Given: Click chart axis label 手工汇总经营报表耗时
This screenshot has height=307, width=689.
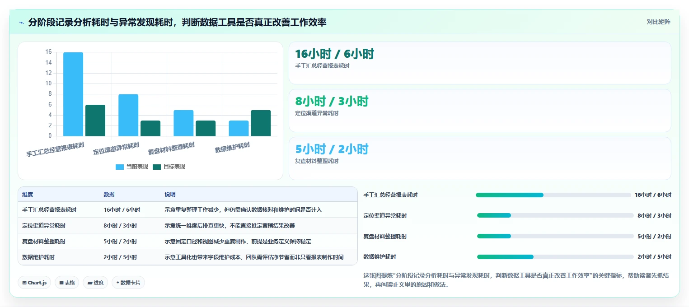Looking at the screenshot, I should [x=55, y=149].
